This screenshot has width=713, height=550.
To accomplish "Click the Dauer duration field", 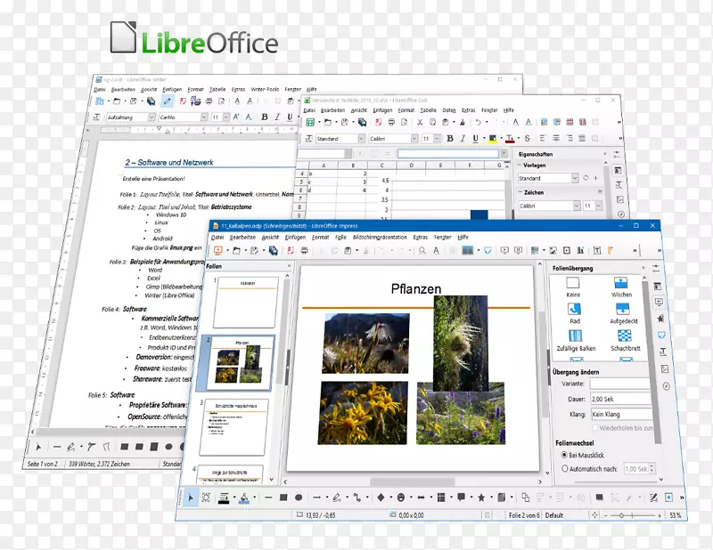I will point(619,400).
